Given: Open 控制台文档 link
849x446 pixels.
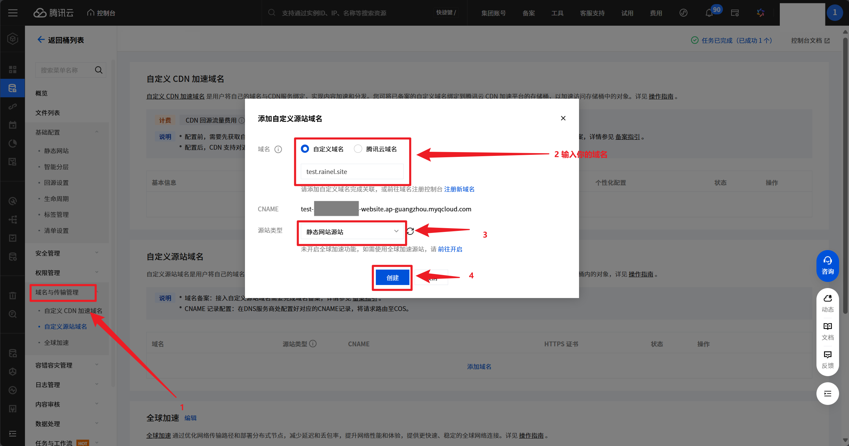Looking at the screenshot, I should [810, 40].
